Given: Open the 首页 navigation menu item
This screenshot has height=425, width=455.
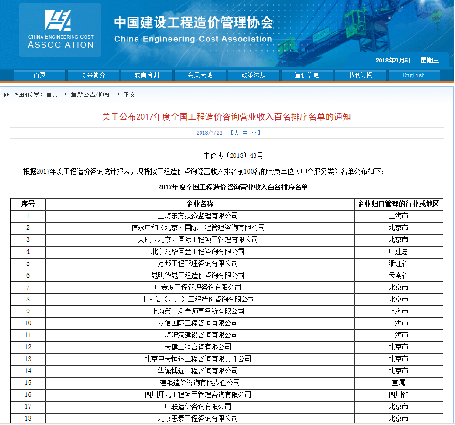Looking at the screenshot, I should tap(40, 75).
